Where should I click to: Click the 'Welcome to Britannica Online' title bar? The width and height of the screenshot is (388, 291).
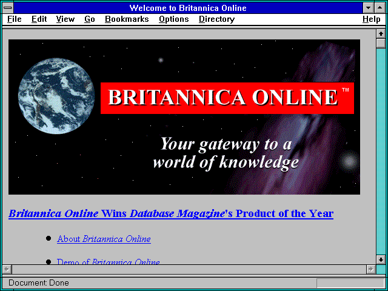pyautogui.click(x=188, y=8)
